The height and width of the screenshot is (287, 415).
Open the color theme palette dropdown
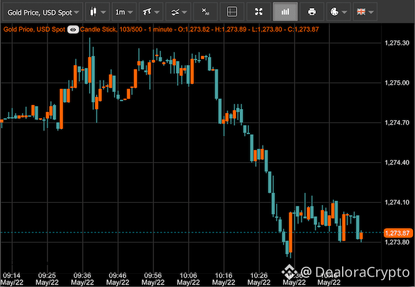pos(339,12)
